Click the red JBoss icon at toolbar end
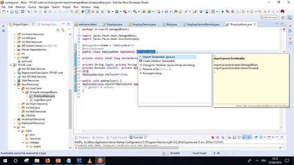294x165 pixels. [283, 11]
